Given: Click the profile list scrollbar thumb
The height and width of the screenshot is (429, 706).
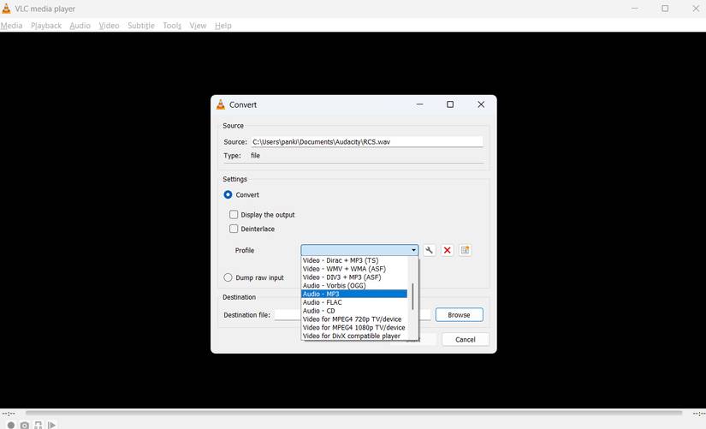Looking at the screenshot, I should (x=412, y=296).
